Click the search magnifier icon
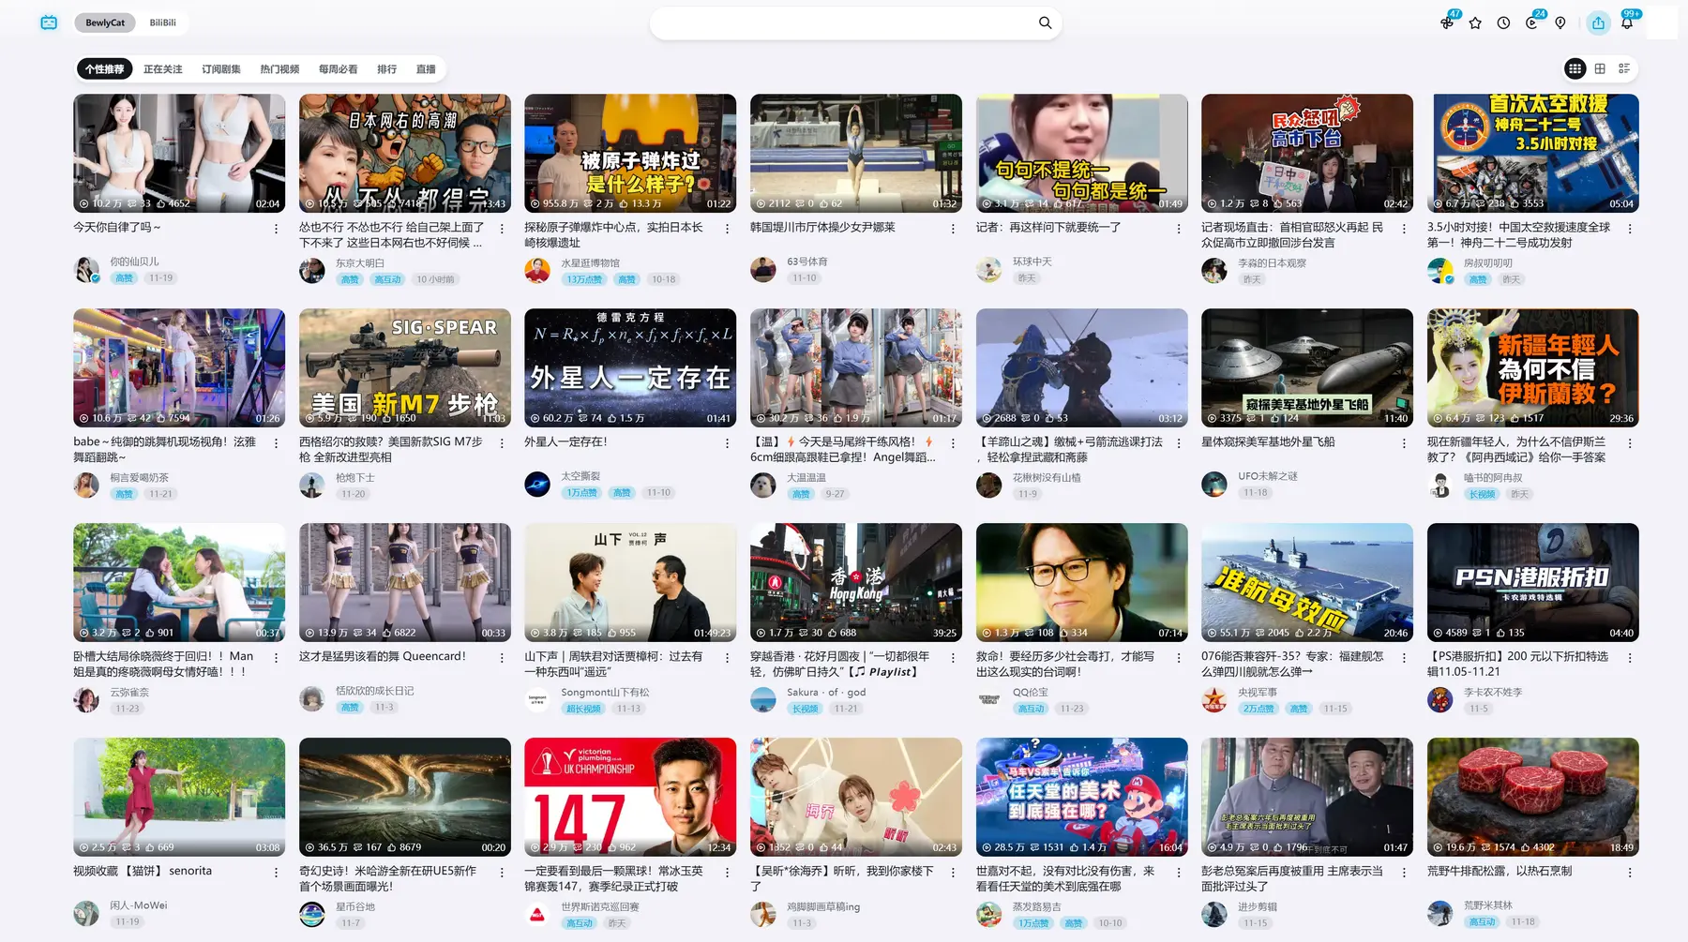Screen dimensions: 1688x942 point(1045,22)
